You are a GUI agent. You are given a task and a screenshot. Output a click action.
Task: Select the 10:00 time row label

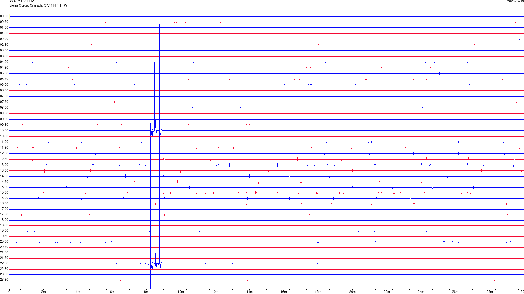coord(4,130)
